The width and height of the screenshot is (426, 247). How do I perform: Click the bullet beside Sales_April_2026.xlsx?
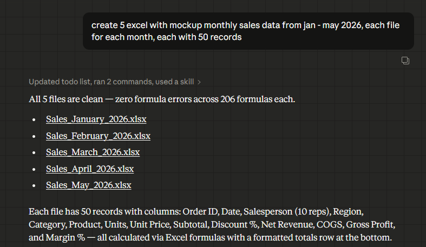[34, 169]
